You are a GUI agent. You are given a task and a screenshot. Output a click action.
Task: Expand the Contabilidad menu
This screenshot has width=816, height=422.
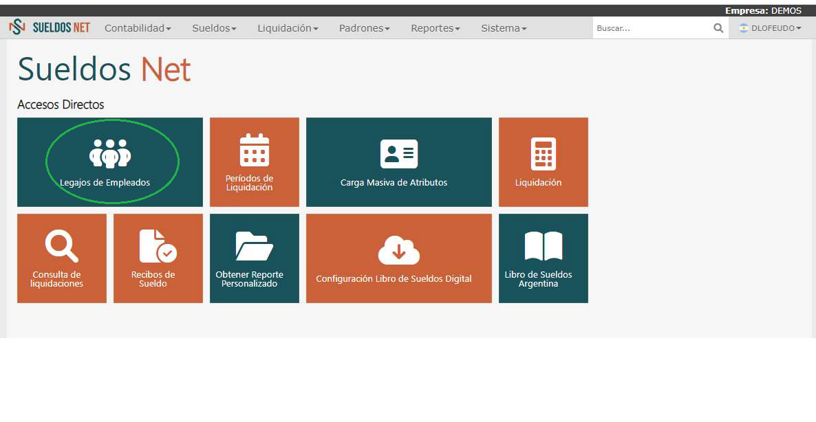pyautogui.click(x=138, y=28)
